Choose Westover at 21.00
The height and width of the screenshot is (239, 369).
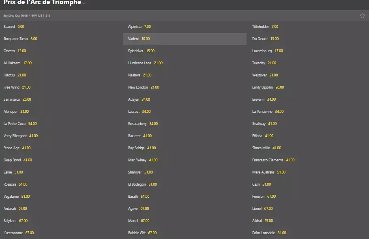tap(274, 75)
